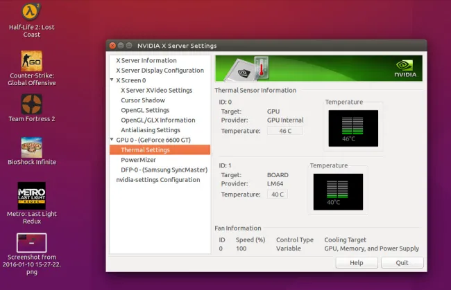Image resolution: width=451 pixels, height=290 pixels.
Task: Open X Server XVideo Settings
Action: click(x=157, y=91)
